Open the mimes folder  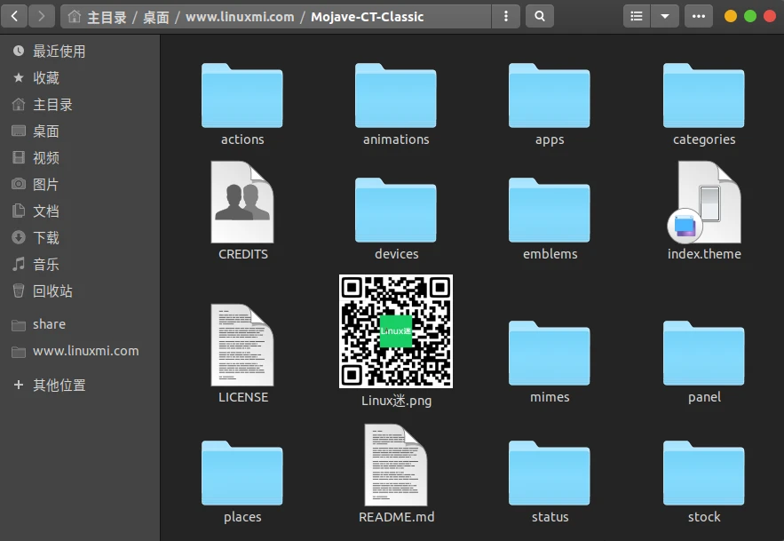(550, 354)
